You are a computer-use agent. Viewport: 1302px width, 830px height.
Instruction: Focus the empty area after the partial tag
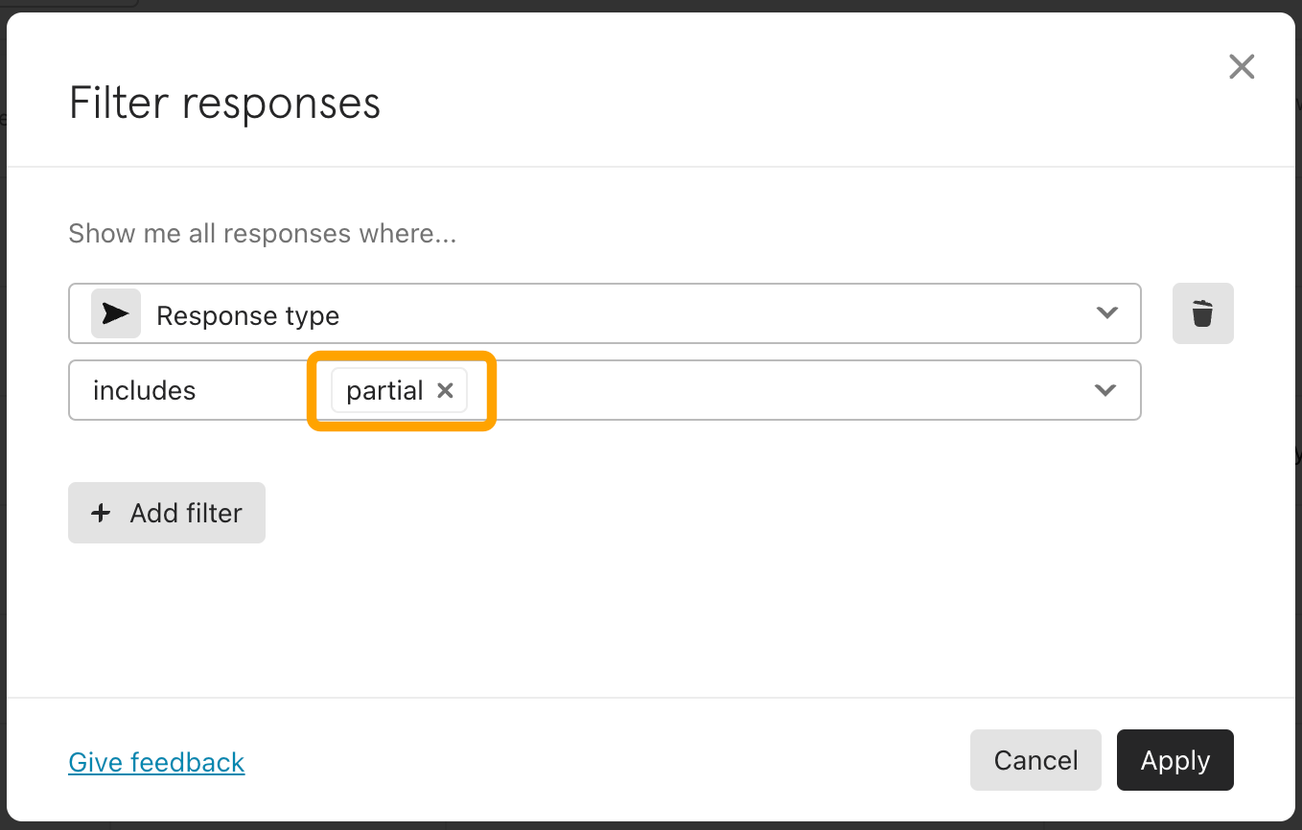pyautogui.click(x=777, y=390)
